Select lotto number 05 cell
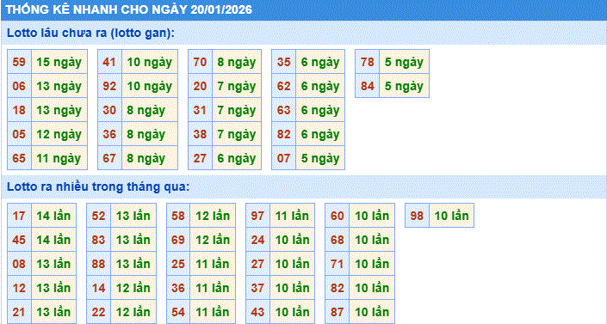This screenshot has width=607, height=324. click(x=19, y=134)
